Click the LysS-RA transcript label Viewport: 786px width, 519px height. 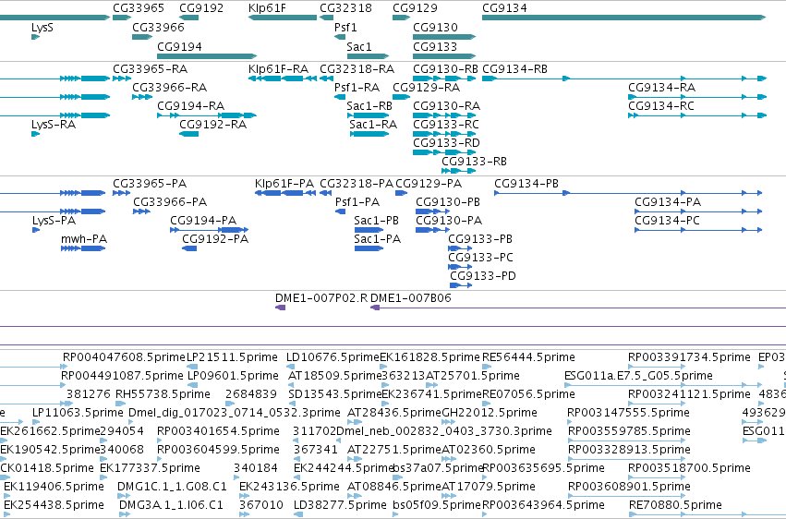[x=54, y=125]
